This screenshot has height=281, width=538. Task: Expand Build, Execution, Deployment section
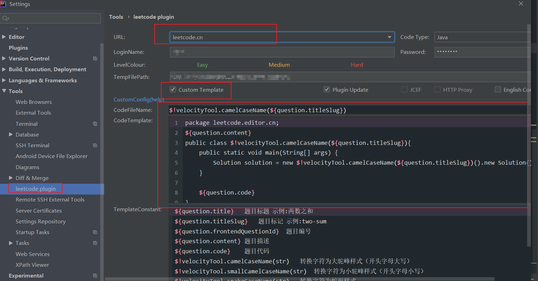point(4,69)
